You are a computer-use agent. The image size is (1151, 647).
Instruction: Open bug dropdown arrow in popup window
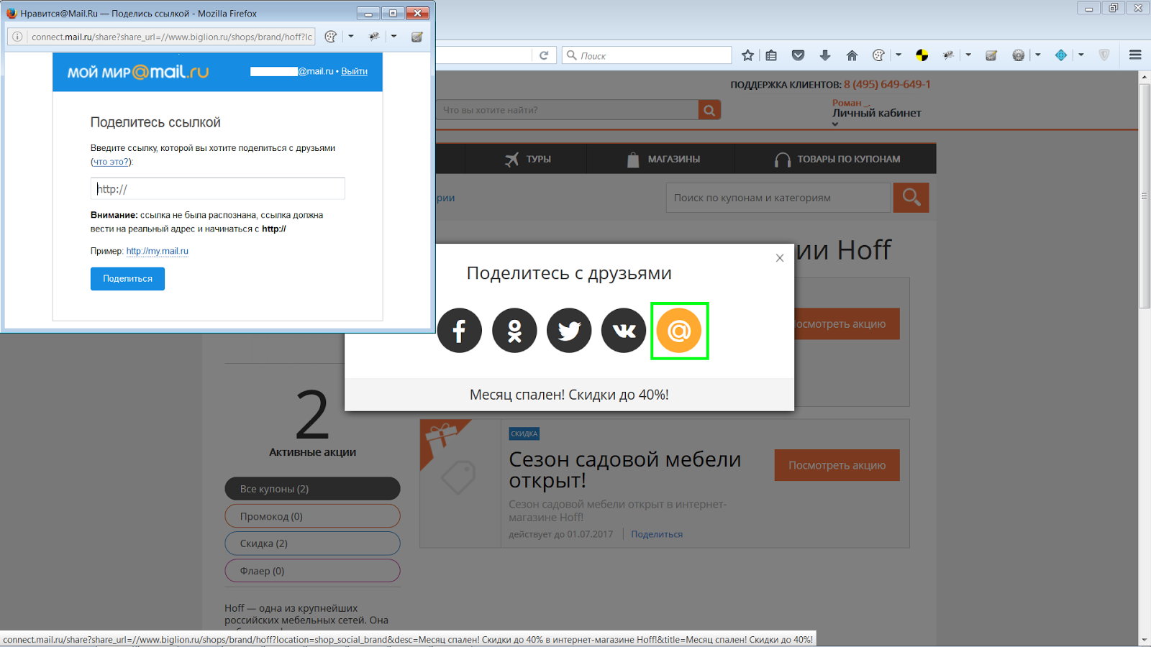click(x=394, y=37)
